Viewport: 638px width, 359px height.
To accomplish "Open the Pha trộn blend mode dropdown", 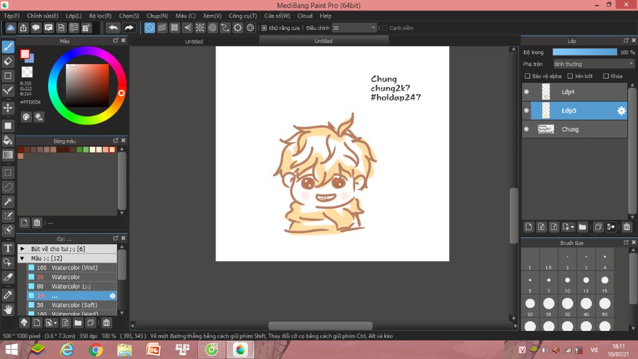I will point(594,64).
